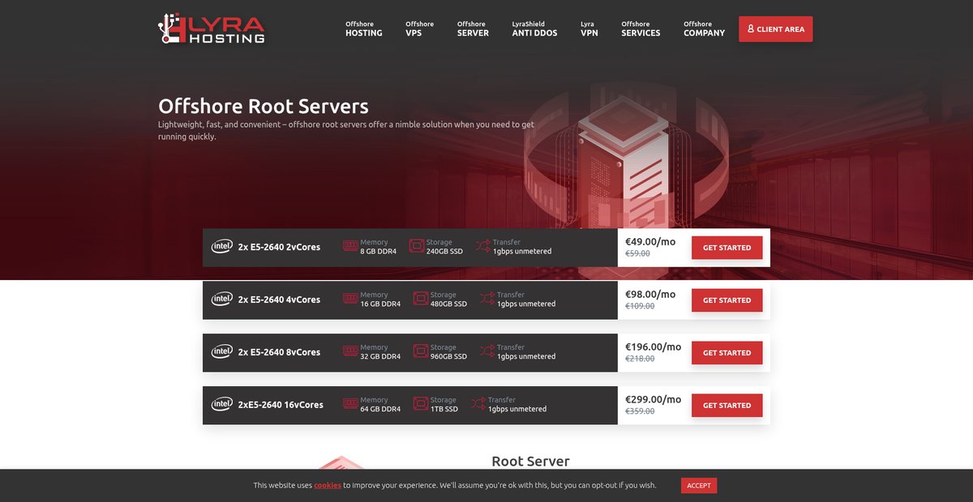The height and width of the screenshot is (502, 973).
Task: Click the €49.00/mo price
Action: point(650,241)
